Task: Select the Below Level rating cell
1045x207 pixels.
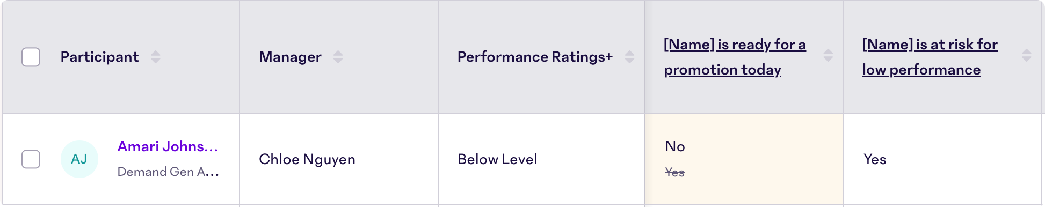Action: pyautogui.click(x=541, y=159)
